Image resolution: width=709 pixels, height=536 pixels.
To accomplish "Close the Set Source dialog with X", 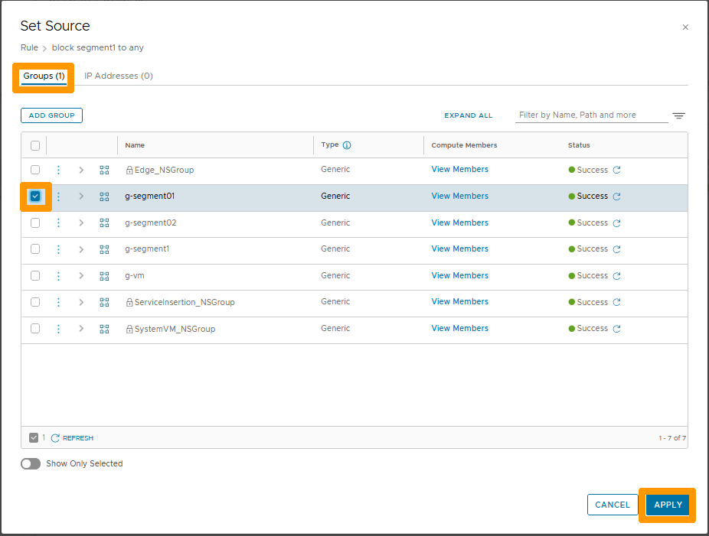I will [x=685, y=28].
